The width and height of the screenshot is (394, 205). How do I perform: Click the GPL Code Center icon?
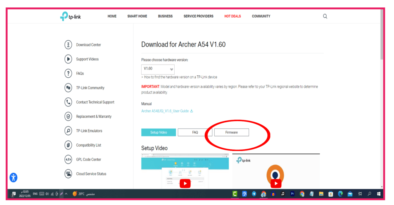[68, 159]
